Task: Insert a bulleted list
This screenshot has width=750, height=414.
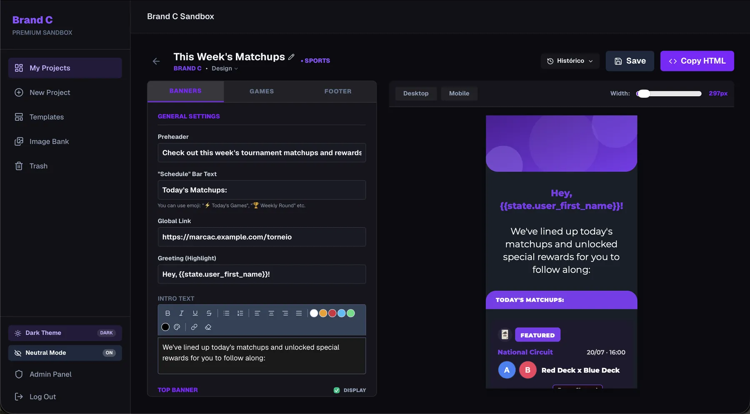Action: pos(226,313)
